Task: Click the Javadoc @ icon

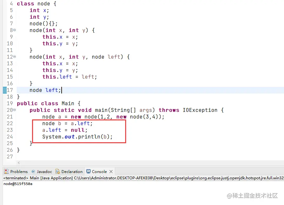Action: [33, 171]
